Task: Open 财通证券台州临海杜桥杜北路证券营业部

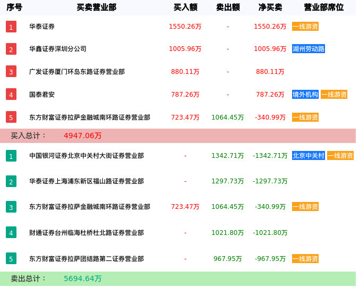Action: 87,233
